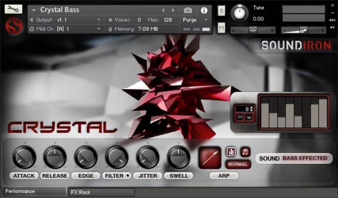
Task: Select the Performance tab
Action: pyautogui.click(x=34, y=192)
